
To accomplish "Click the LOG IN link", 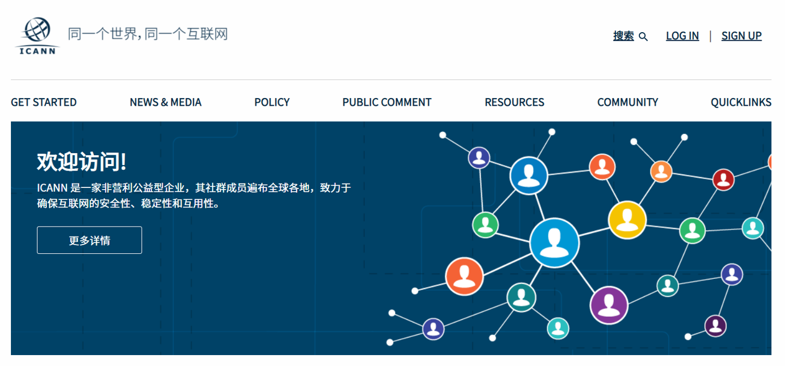I will [683, 36].
